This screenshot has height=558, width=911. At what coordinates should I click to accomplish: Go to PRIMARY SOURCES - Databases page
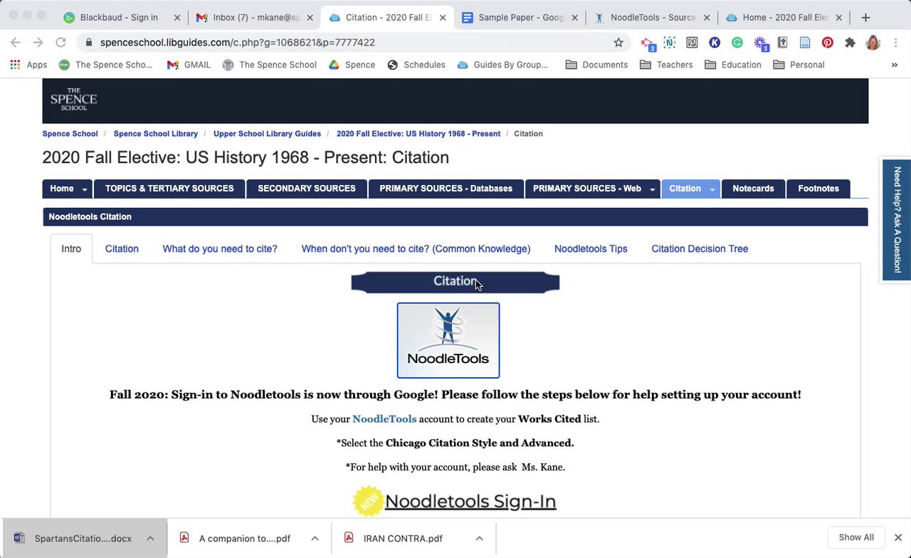(446, 189)
